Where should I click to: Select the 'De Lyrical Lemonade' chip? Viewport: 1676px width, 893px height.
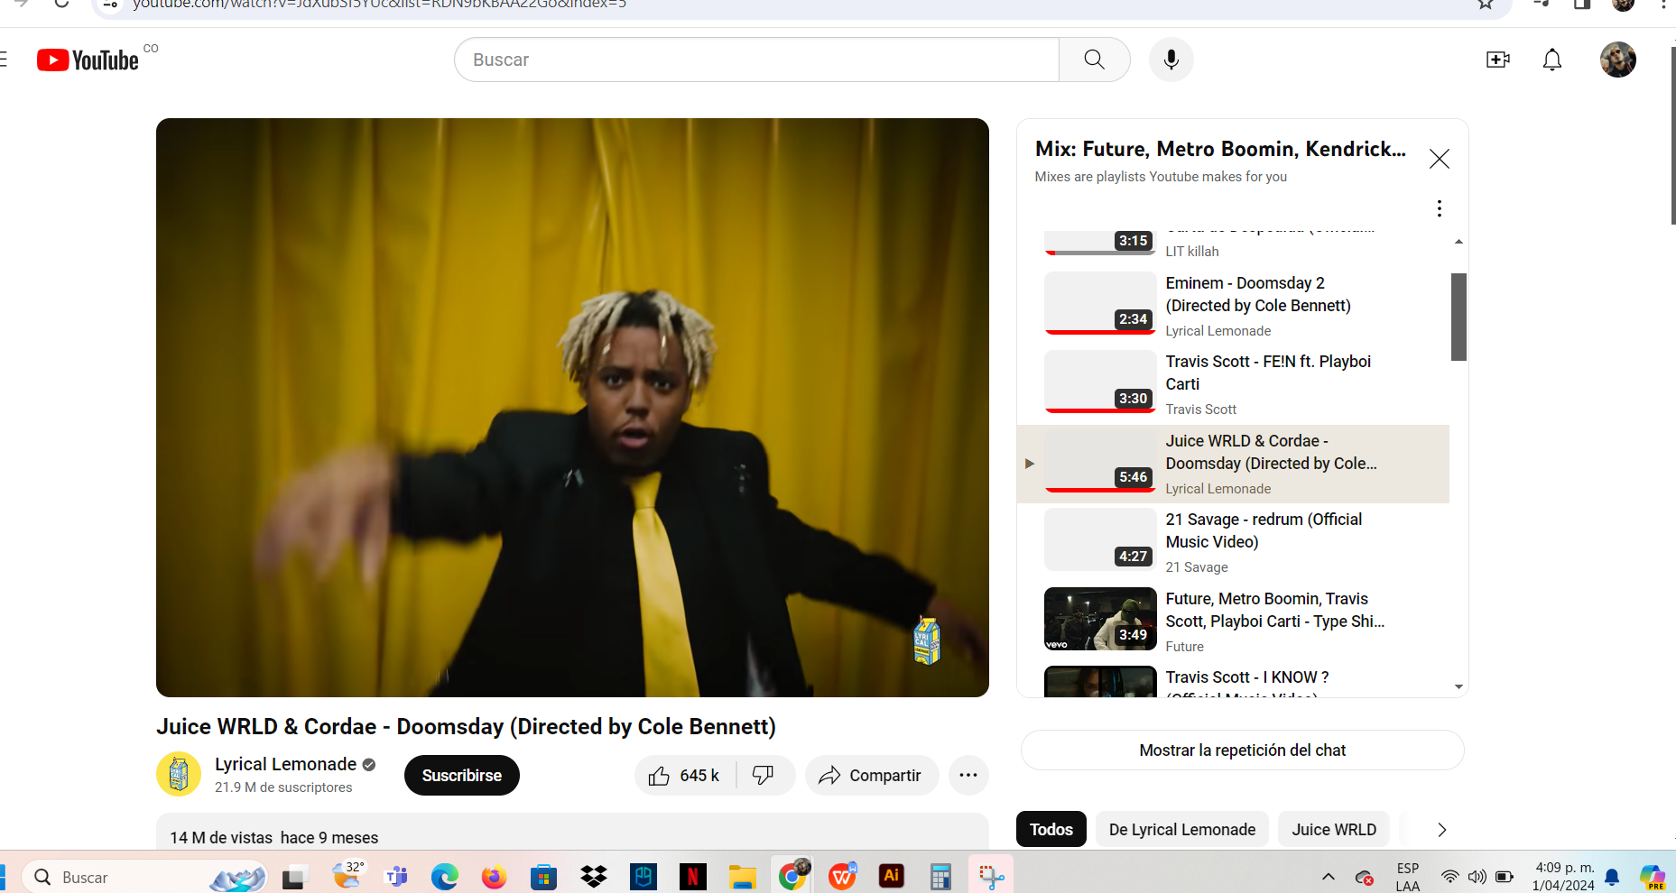(1181, 830)
